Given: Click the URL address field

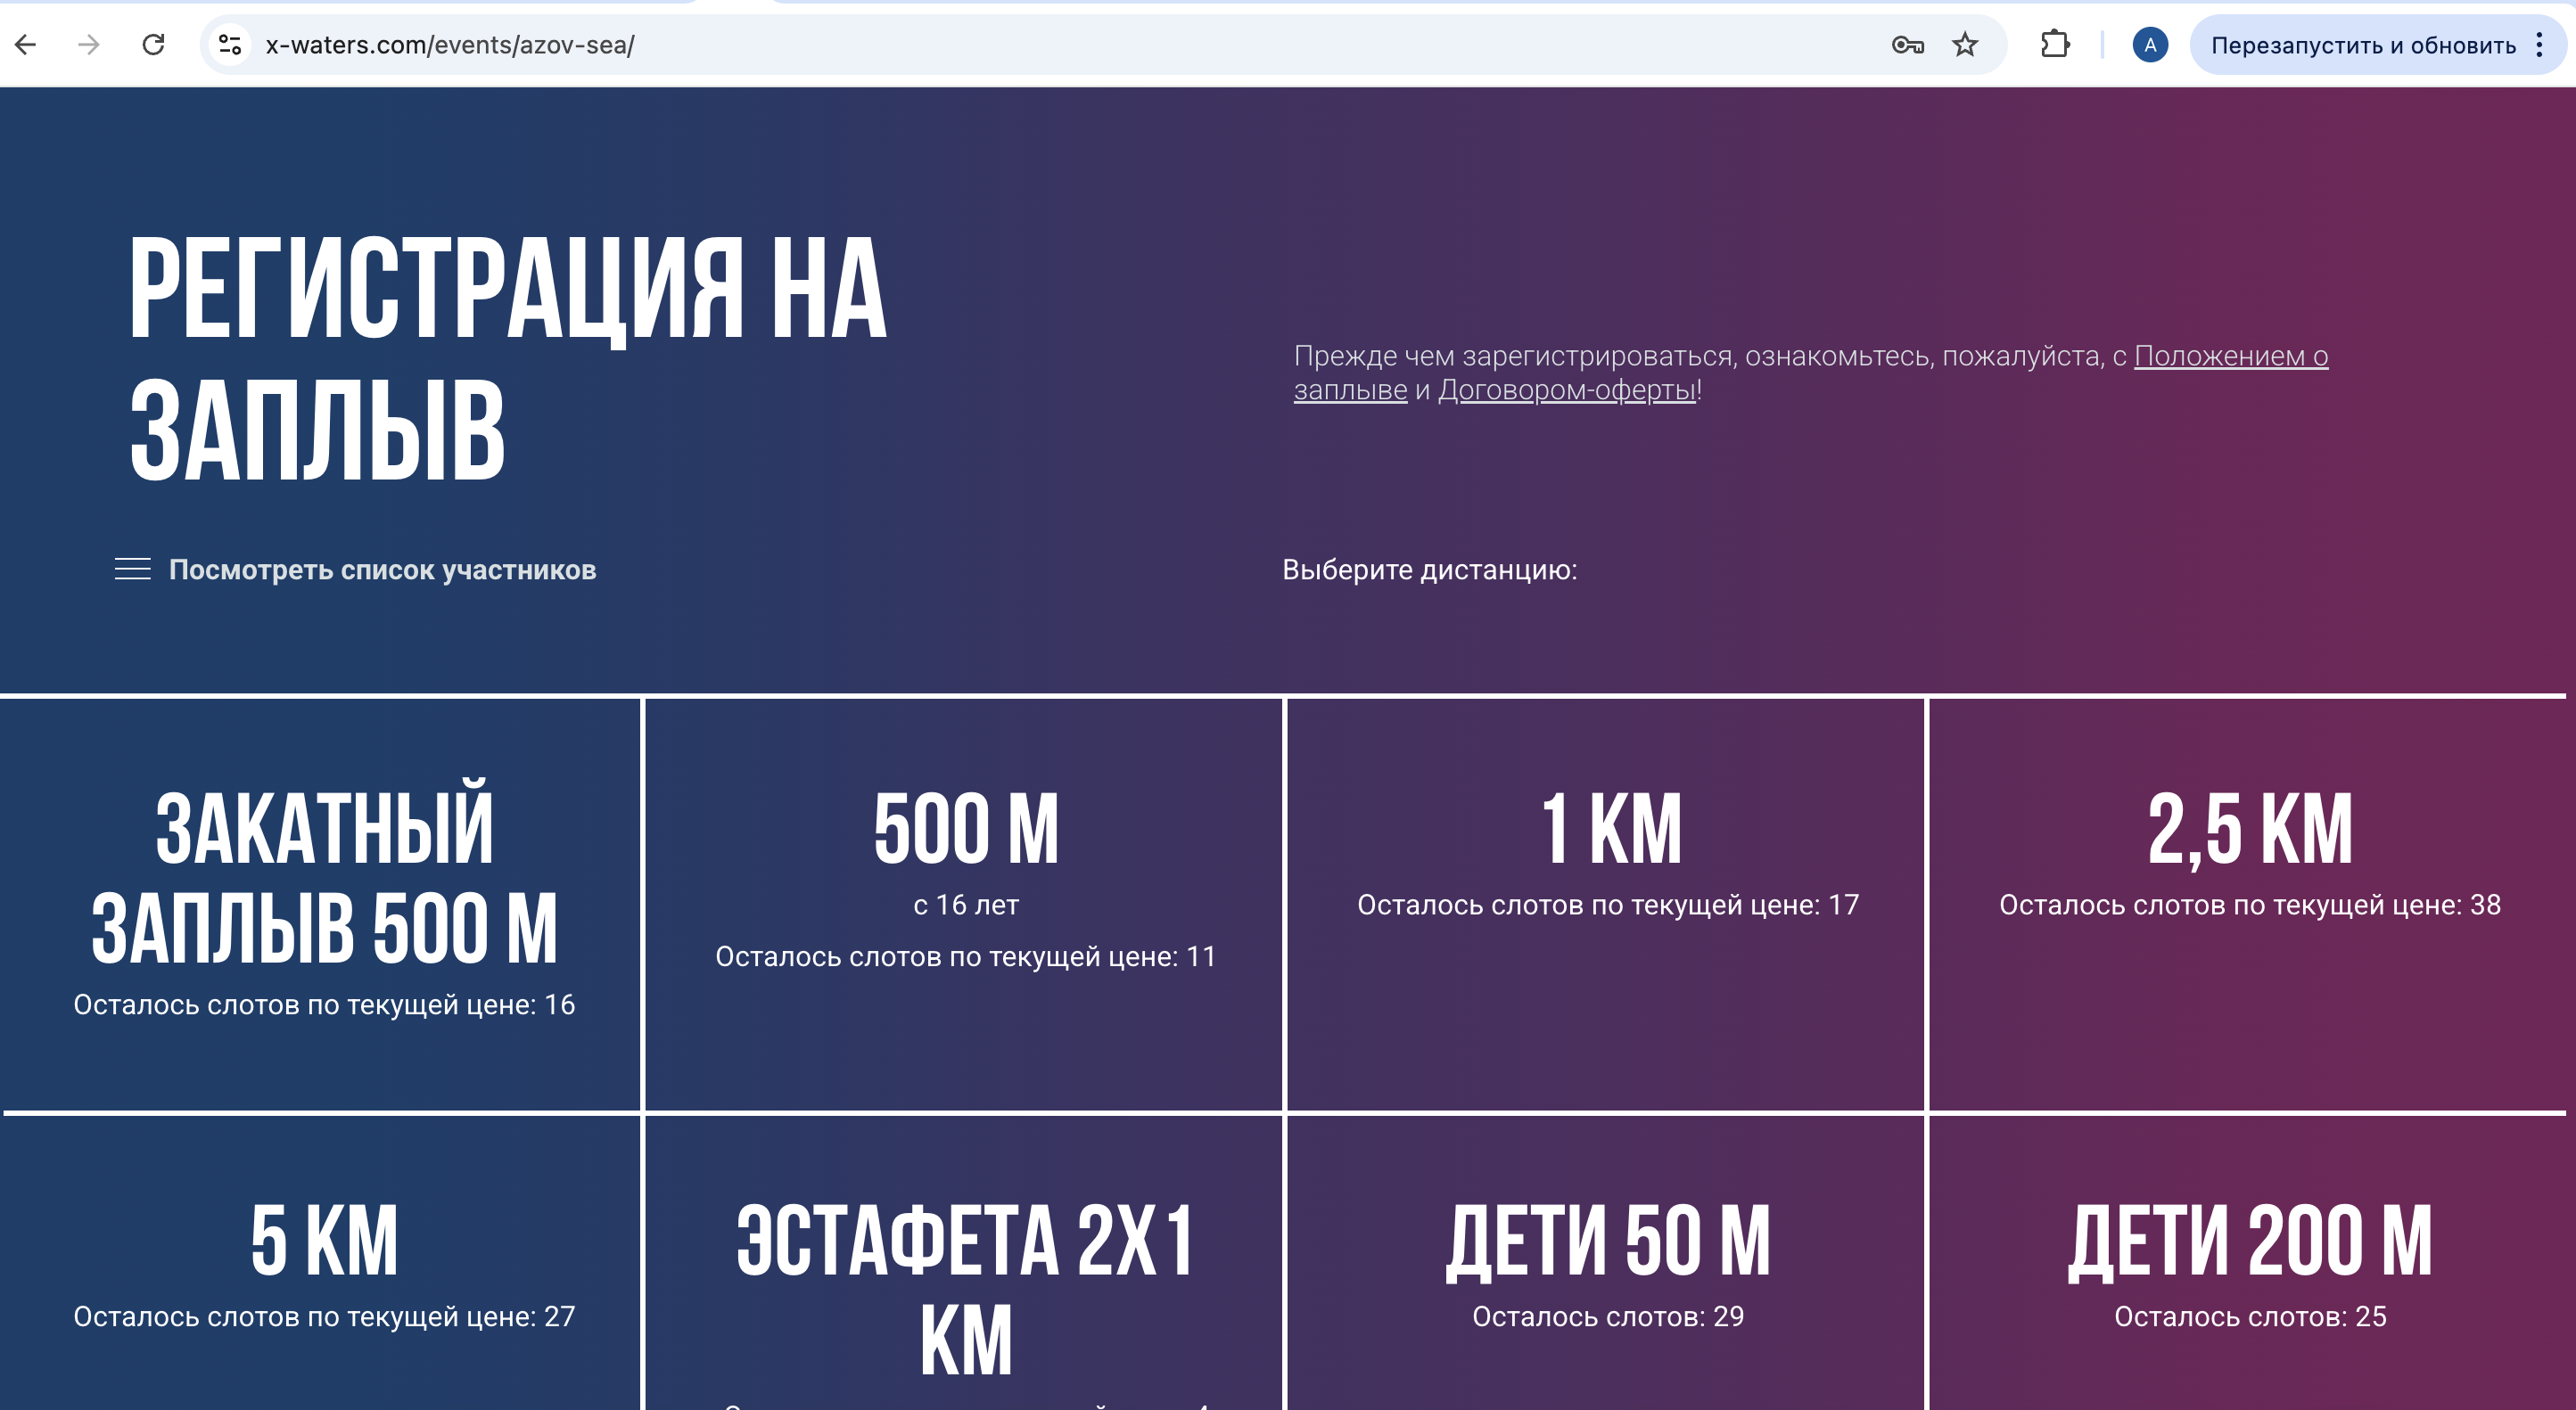Looking at the screenshot, I should point(1000,45).
